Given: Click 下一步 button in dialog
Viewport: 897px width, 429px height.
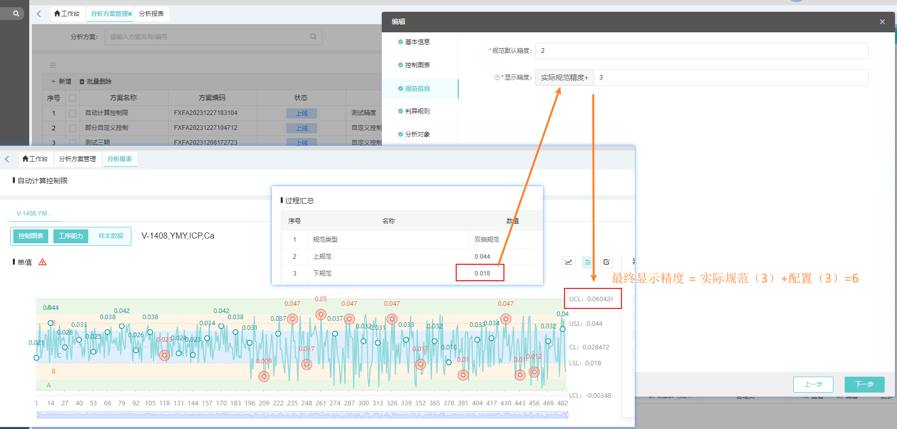Looking at the screenshot, I should 865,384.
